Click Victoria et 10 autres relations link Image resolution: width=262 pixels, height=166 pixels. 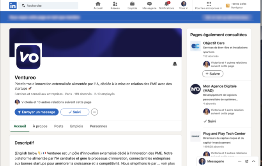[56, 102]
